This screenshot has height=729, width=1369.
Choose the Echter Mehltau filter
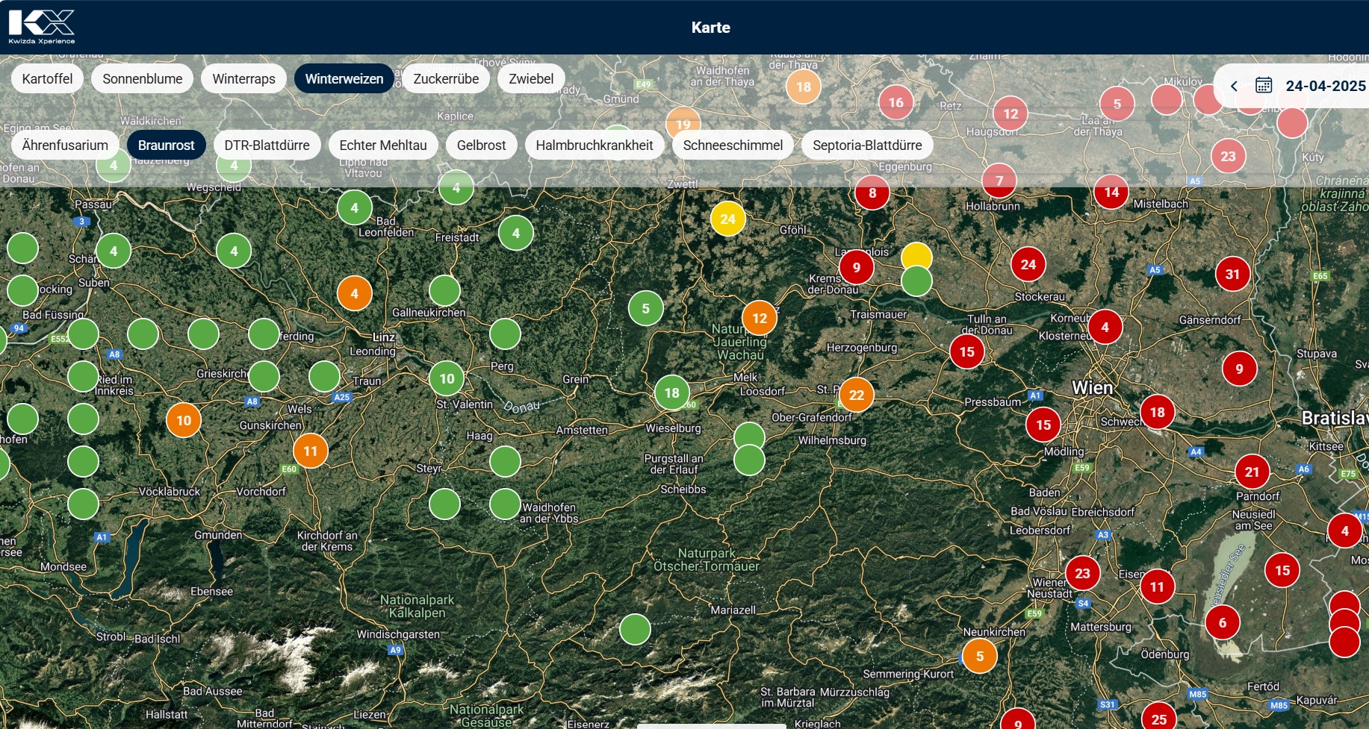click(x=382, y=145)
